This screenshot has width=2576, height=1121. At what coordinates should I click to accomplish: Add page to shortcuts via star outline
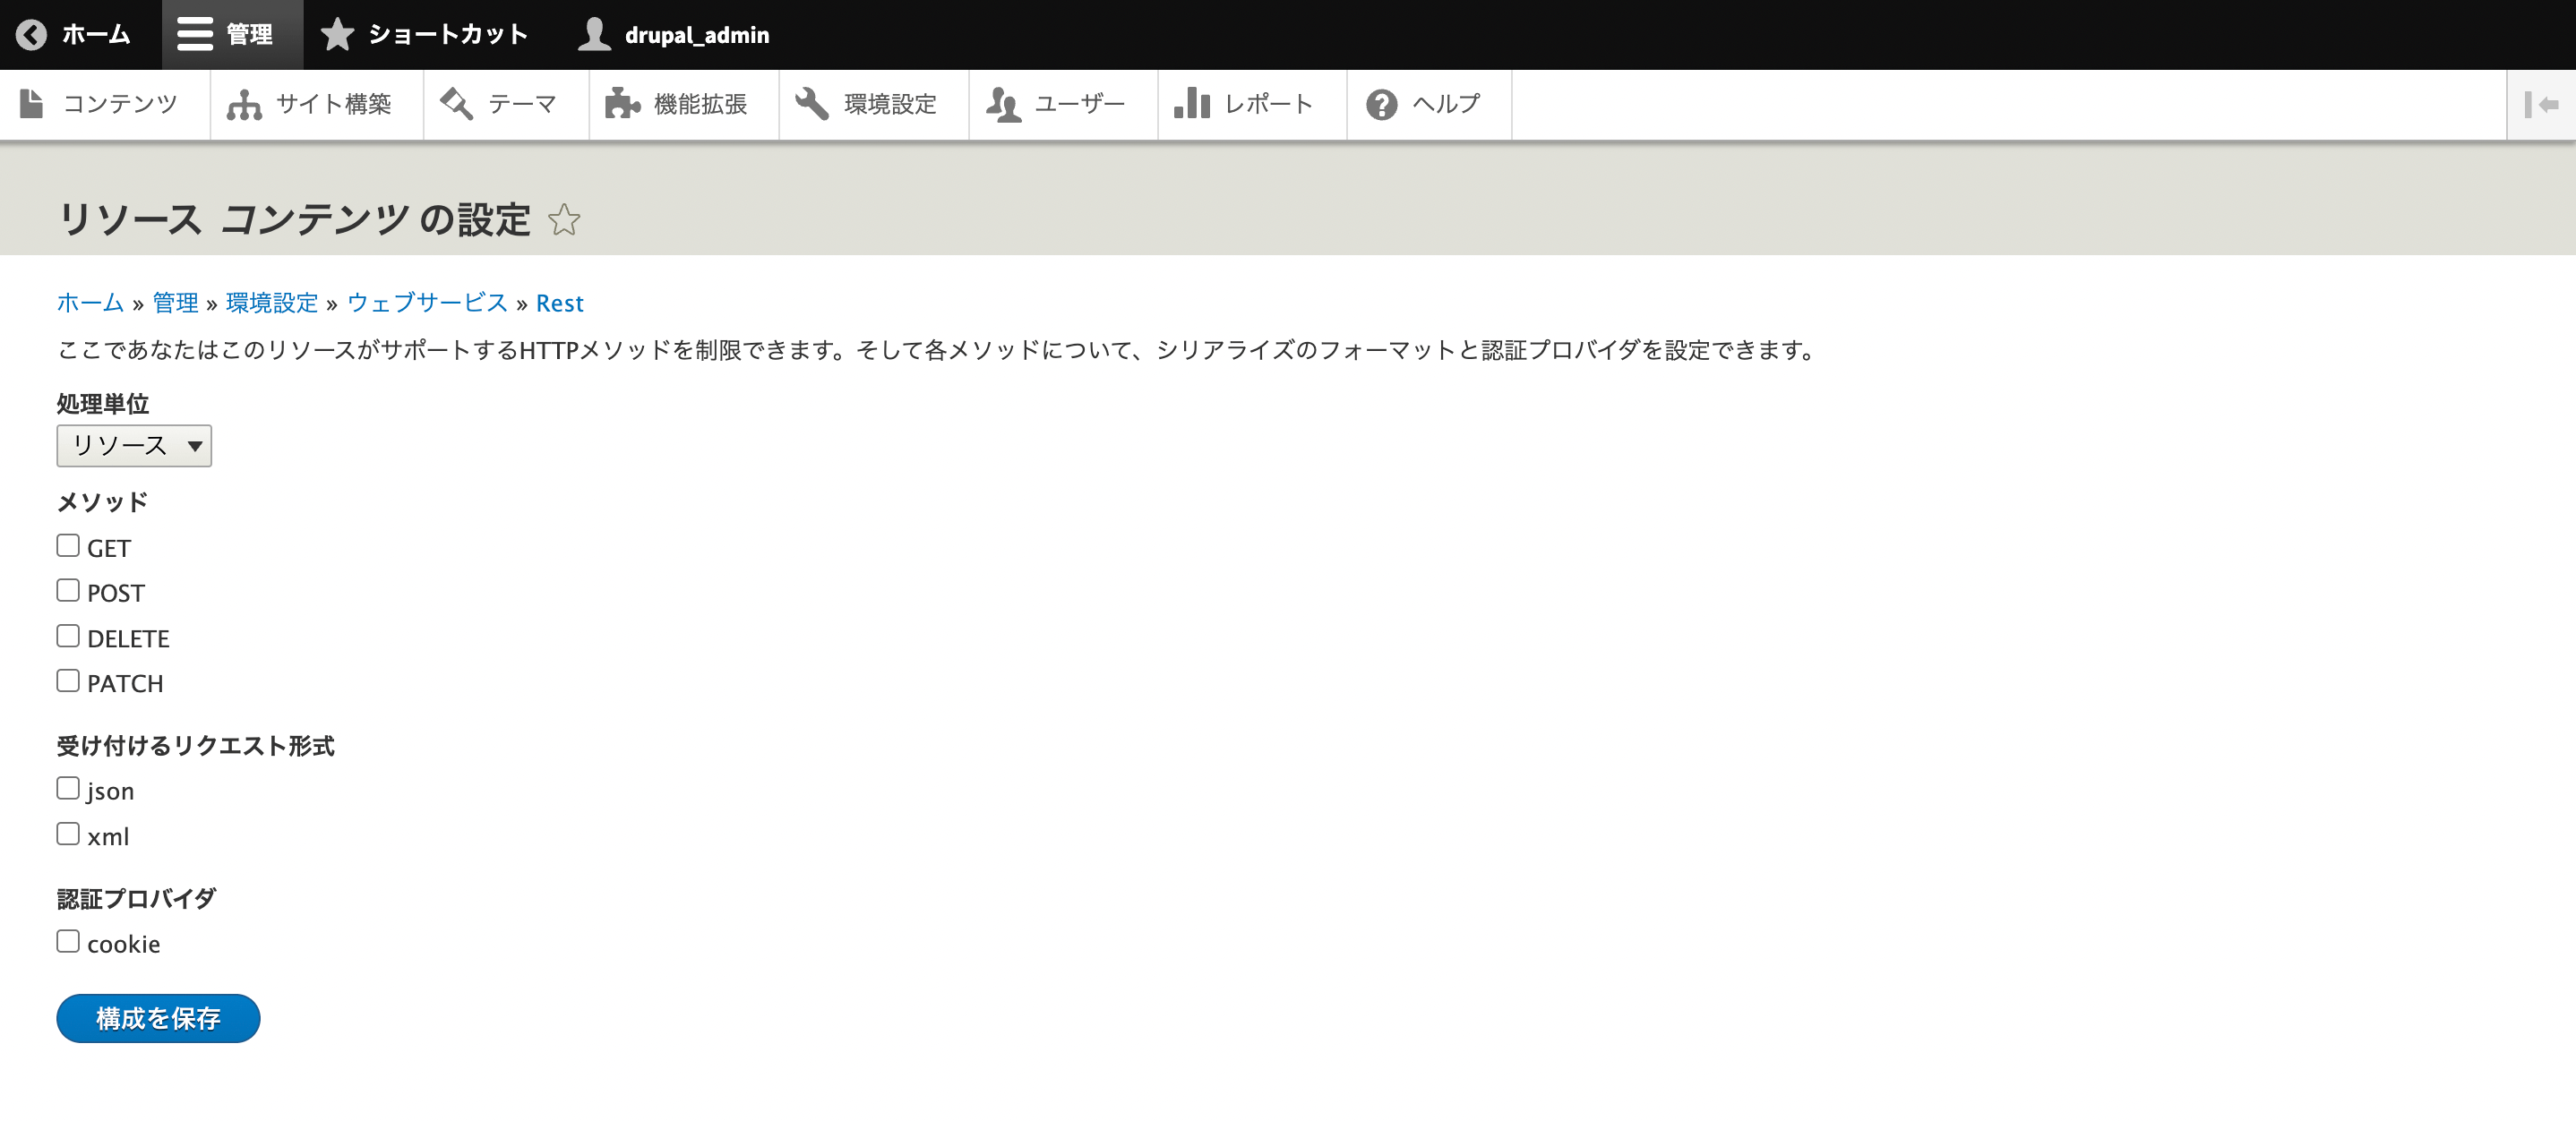[x=564, y=219]
